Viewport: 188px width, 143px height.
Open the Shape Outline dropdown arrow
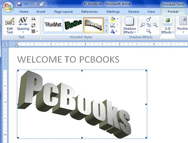tap(118, 25)
